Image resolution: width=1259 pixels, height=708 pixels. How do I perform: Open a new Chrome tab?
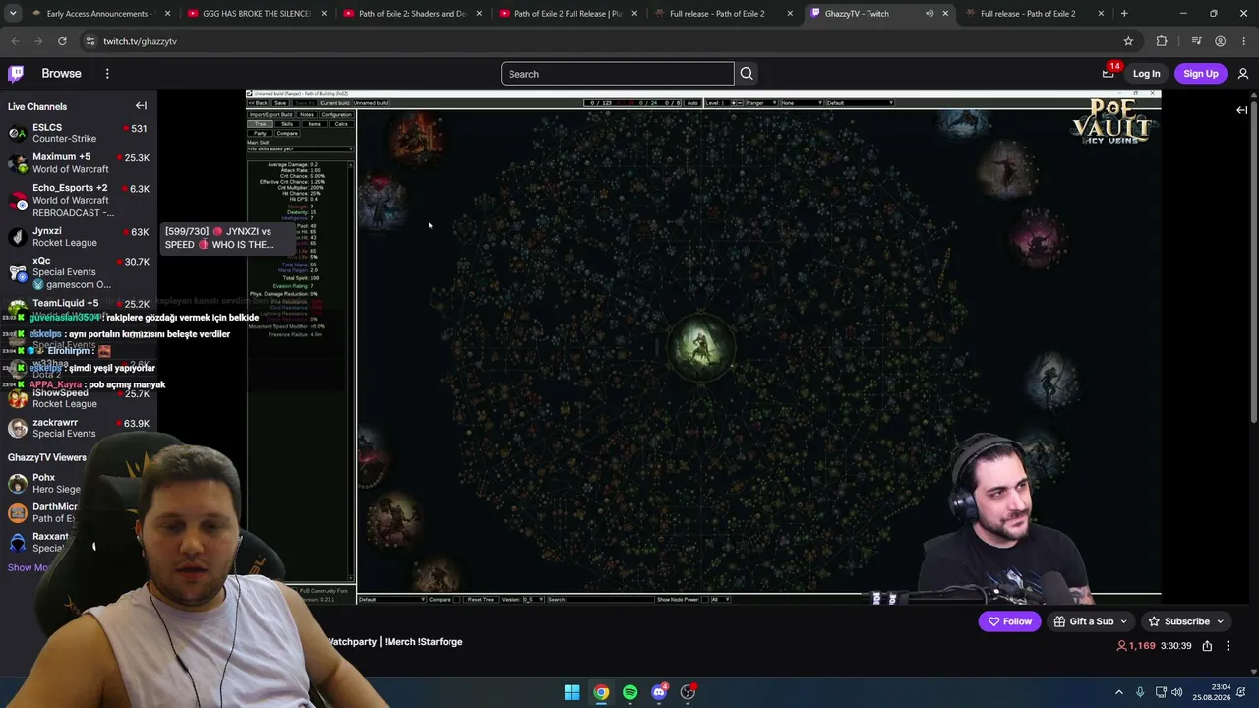pos(1124,14)
